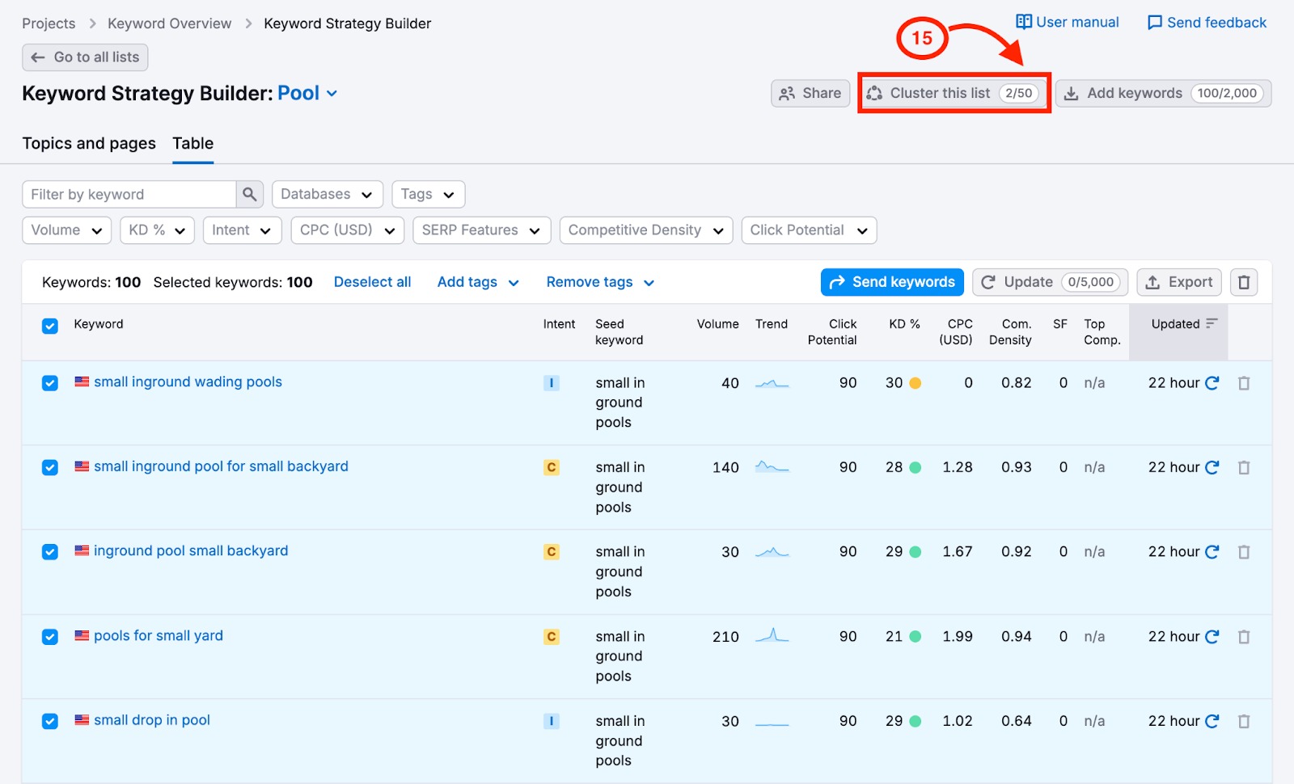Delete the 'small inground wading pools' row

click(x=1244, y=383)
